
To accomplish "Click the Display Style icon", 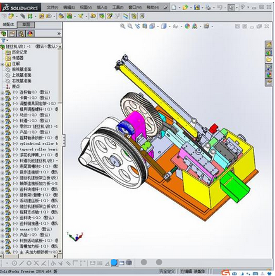I will [164, 26].
